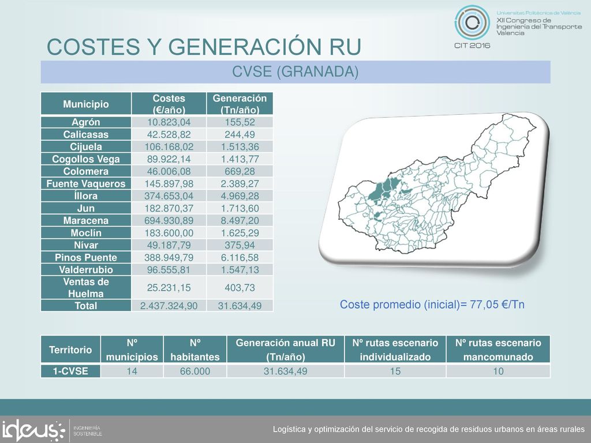Viewport: 591px width, 443px height.
Task: Select the cost value 89.922,14
Action: pyautogui.click(x=169, y=159)
